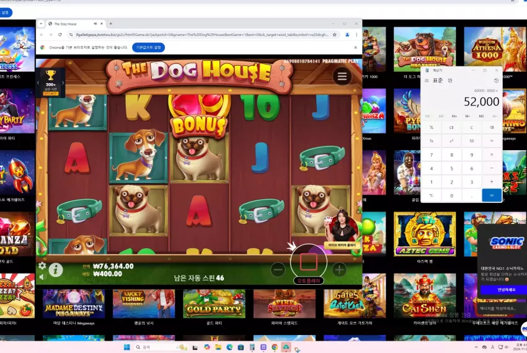Viewport: 527px width, 353px height.
Task: Click the calculator multiply key
Action: point(492,154)
